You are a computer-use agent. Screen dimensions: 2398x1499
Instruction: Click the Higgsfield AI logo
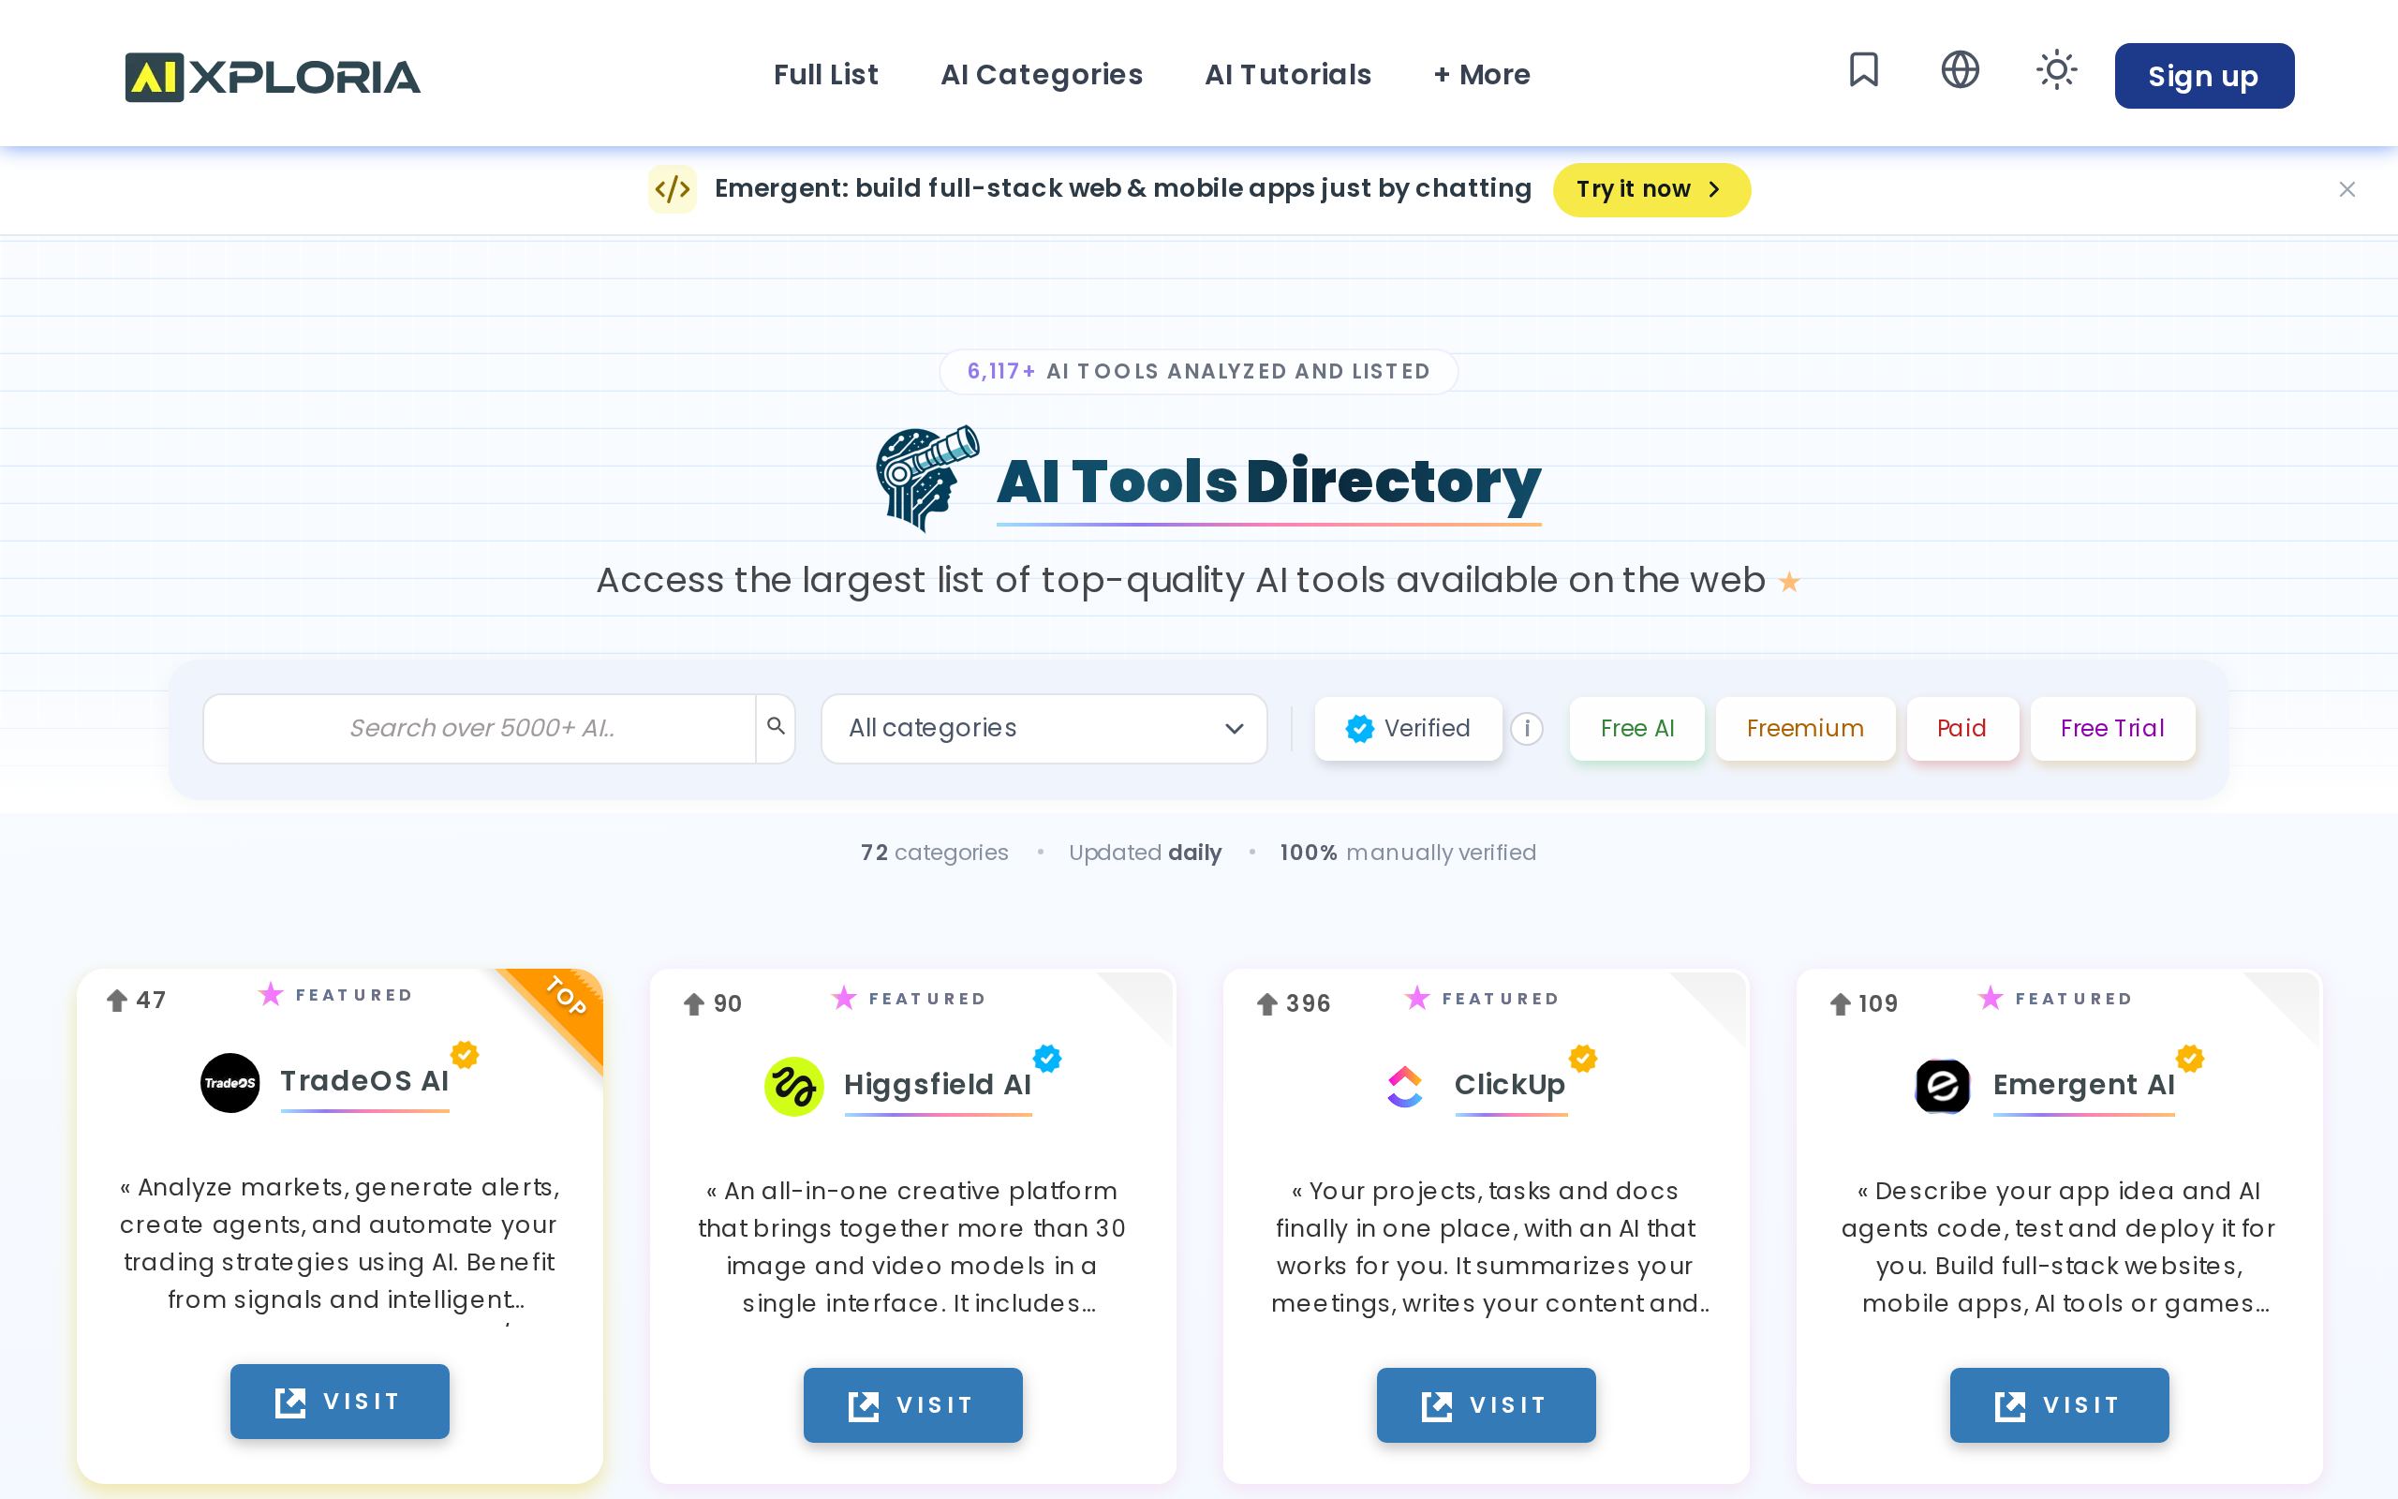(793, 1087)
